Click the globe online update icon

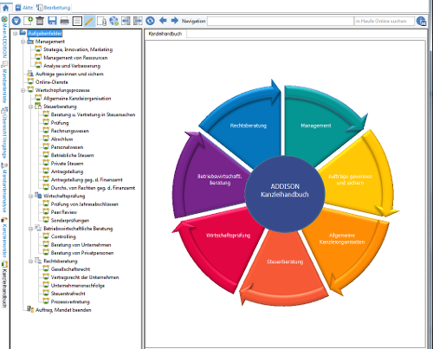click(114, 21)
